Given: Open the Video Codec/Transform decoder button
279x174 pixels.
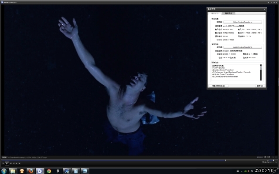Looking at the screenshot, I should (242, 22).
